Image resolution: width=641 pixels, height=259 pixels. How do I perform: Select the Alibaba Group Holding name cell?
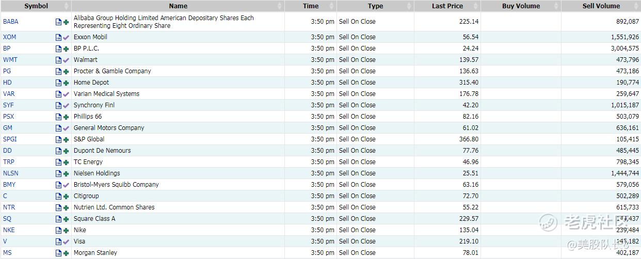point(178,22)
